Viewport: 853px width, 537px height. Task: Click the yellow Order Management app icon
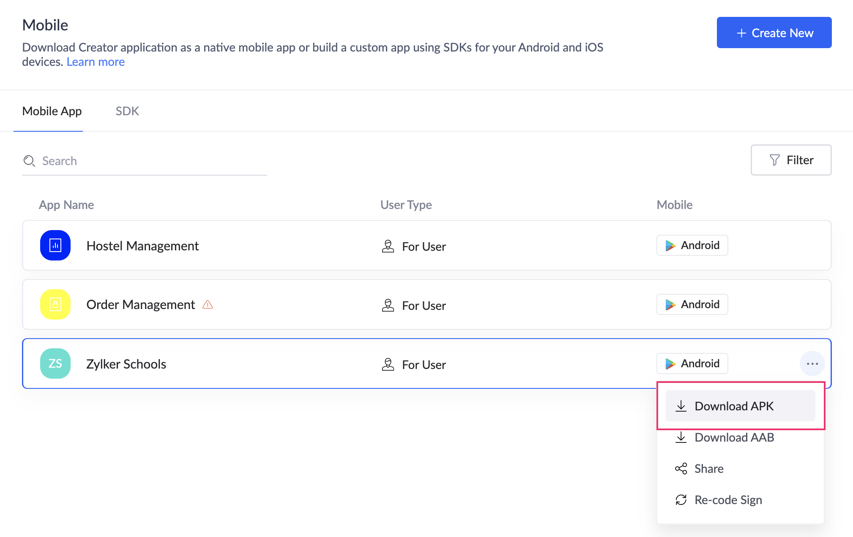tap(55, 304)
